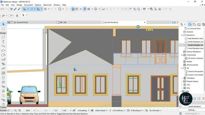205x115 pixels.
Task: Click the South Elevation name field in Navigator
Action: coord(196,106)
